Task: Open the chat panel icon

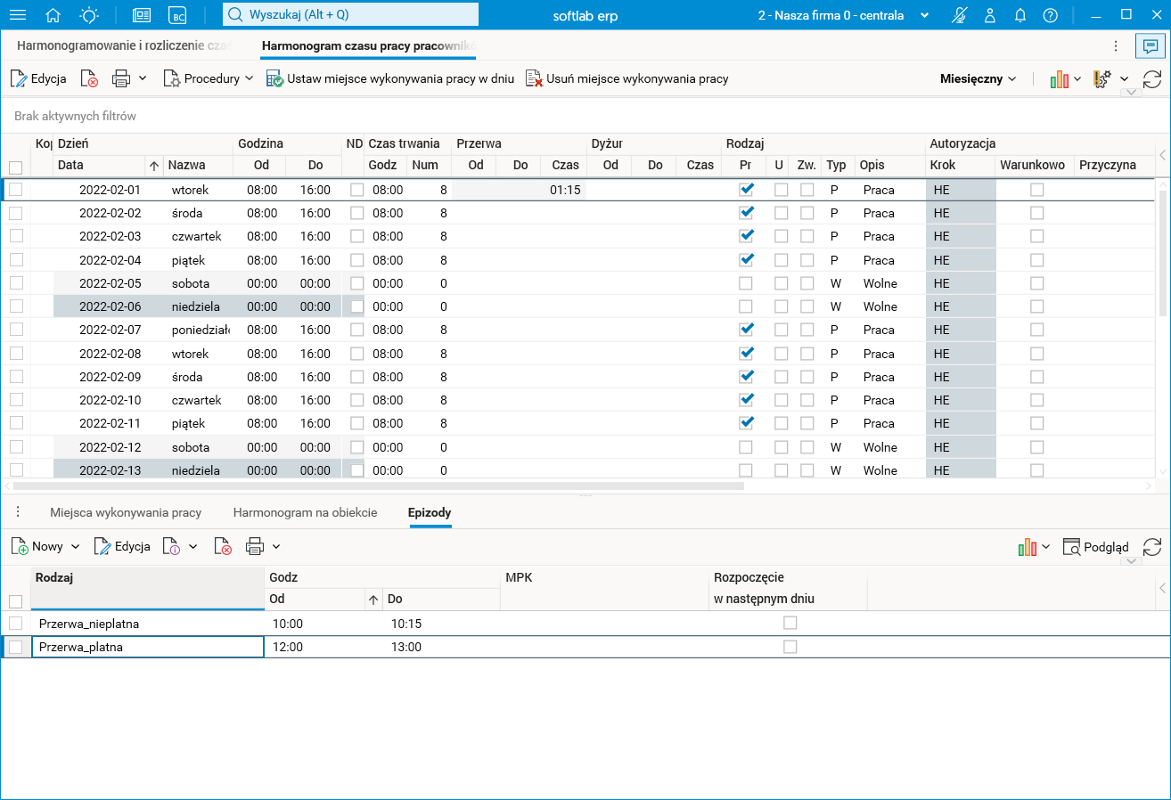Action: [x=1151, y=46]
